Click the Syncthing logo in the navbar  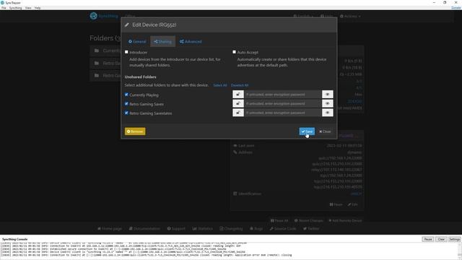tap(104, 16)
